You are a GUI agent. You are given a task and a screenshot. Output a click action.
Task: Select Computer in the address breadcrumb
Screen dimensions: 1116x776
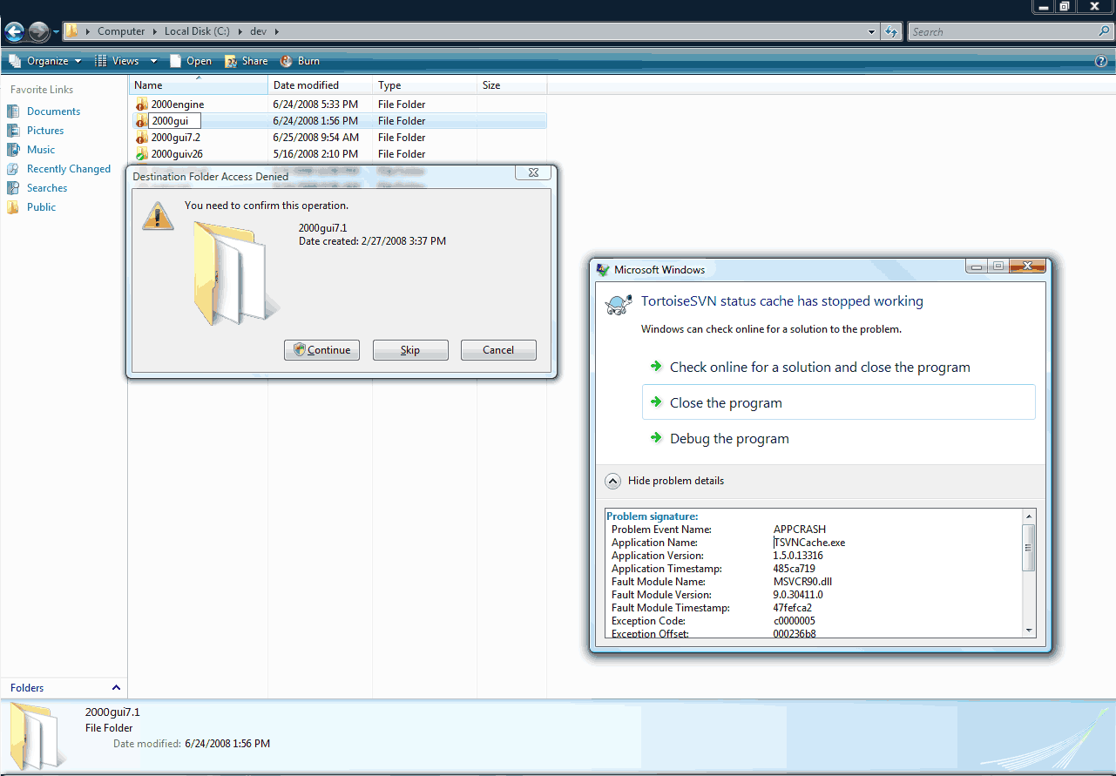click(x=121, y=31)
